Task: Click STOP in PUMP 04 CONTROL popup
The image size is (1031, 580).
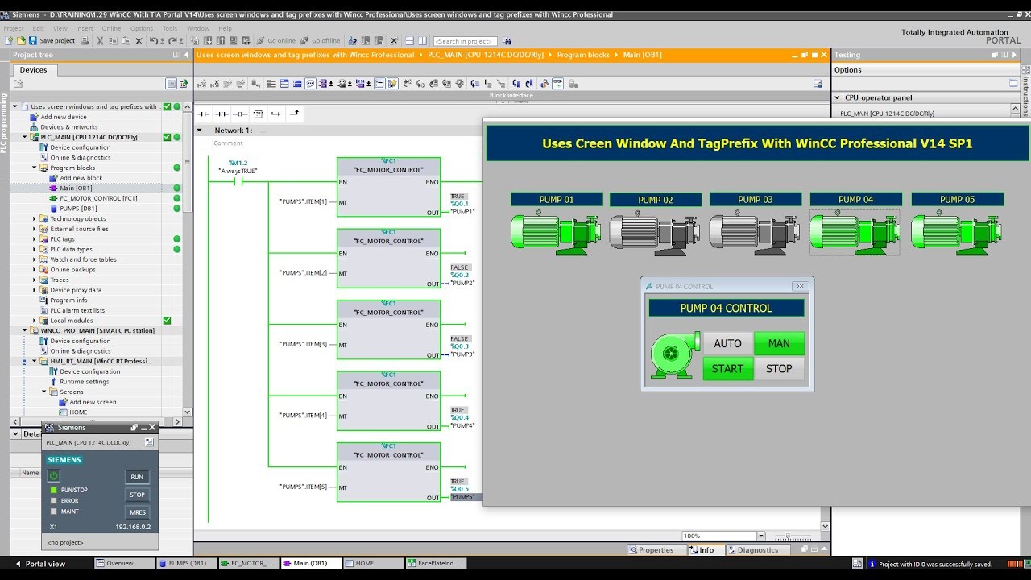Action: click(779, 369)
